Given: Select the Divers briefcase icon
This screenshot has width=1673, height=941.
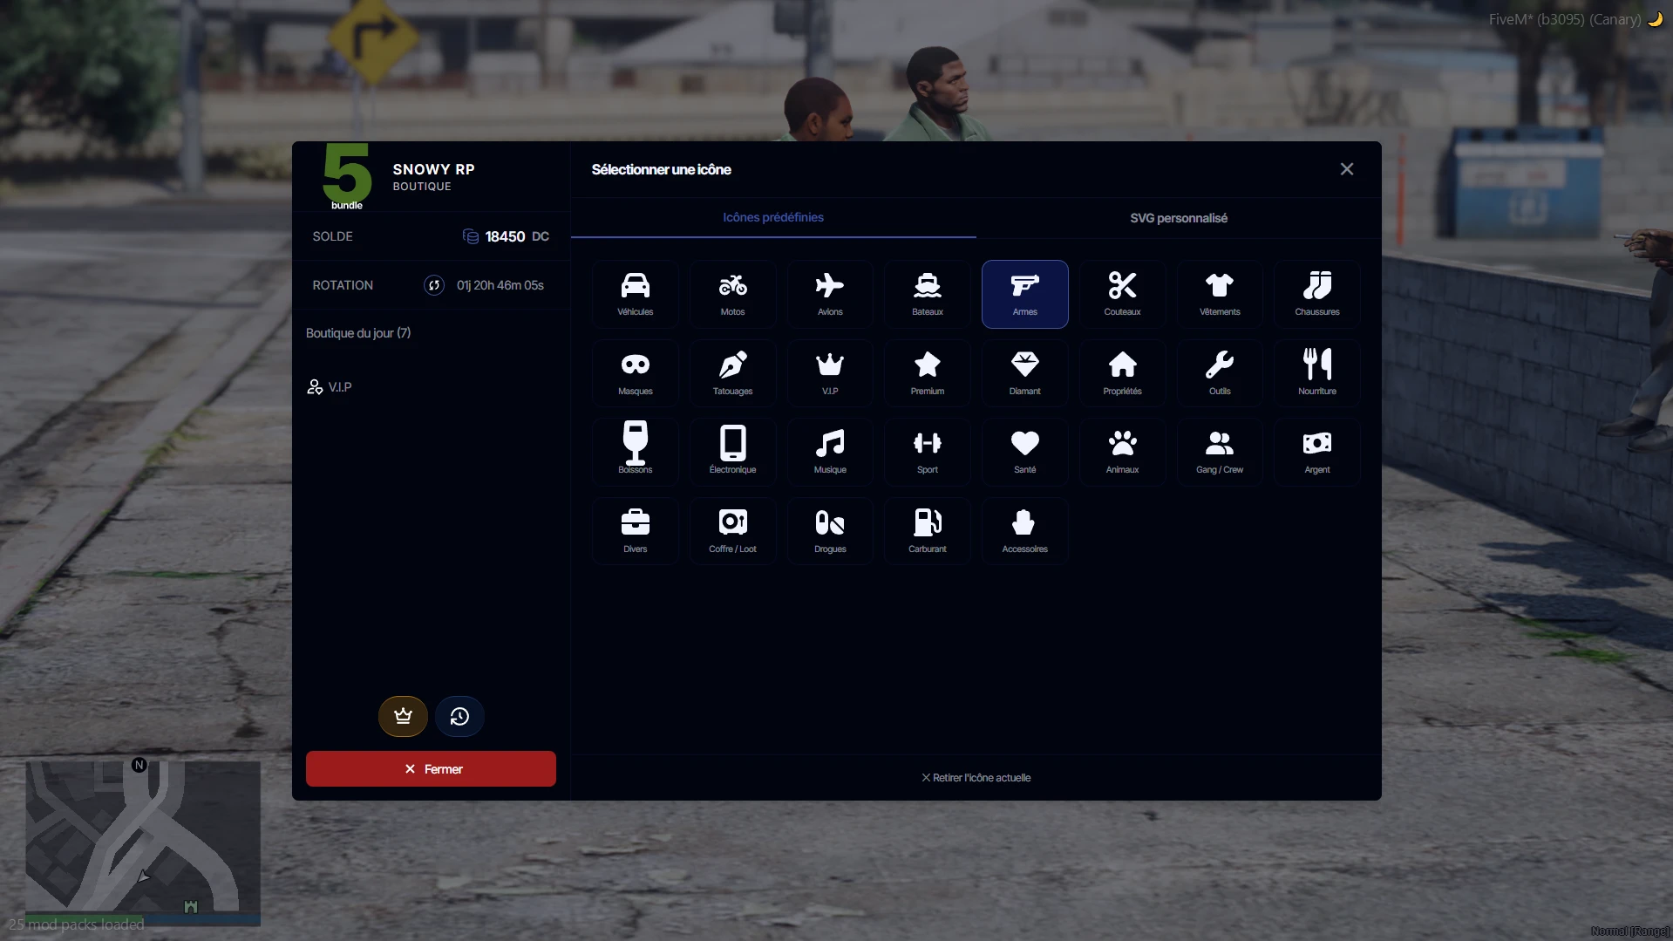Looking at the screenshot, I should coord(635,531).
